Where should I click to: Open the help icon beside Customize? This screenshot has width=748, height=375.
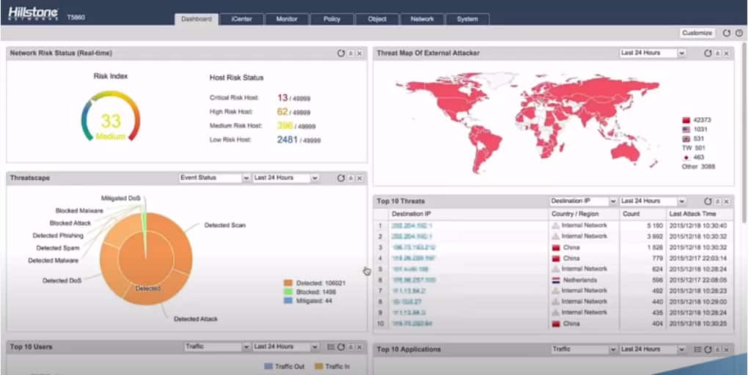[x=739, y=33]
